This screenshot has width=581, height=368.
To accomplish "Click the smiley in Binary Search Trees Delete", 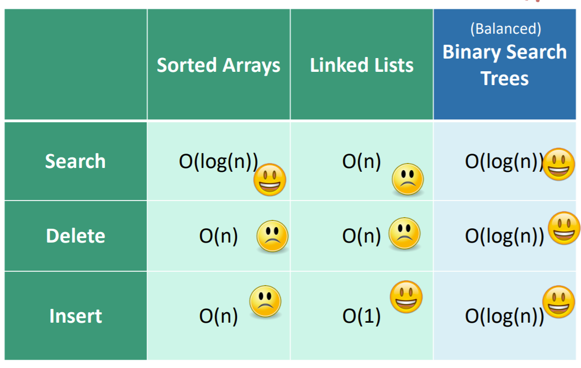I will pos(564,228).
